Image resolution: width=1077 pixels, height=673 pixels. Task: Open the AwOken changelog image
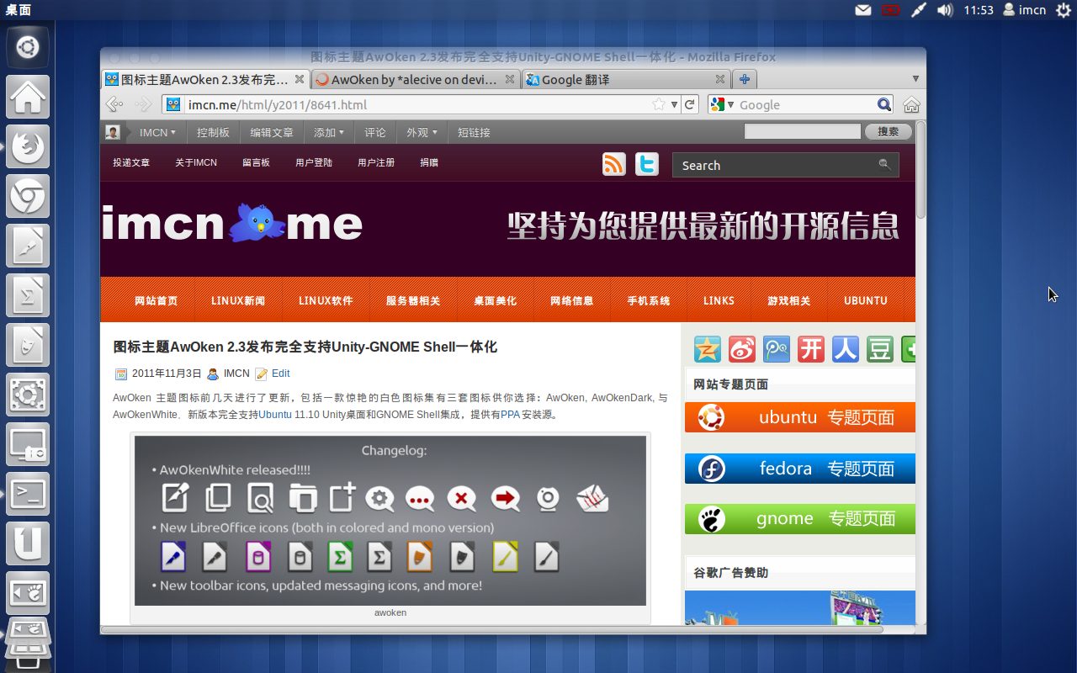click(390, 521)
